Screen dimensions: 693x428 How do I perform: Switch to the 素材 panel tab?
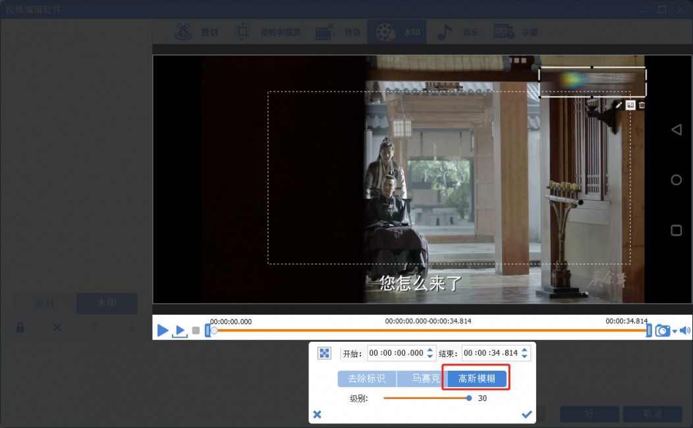coord(45,303)
